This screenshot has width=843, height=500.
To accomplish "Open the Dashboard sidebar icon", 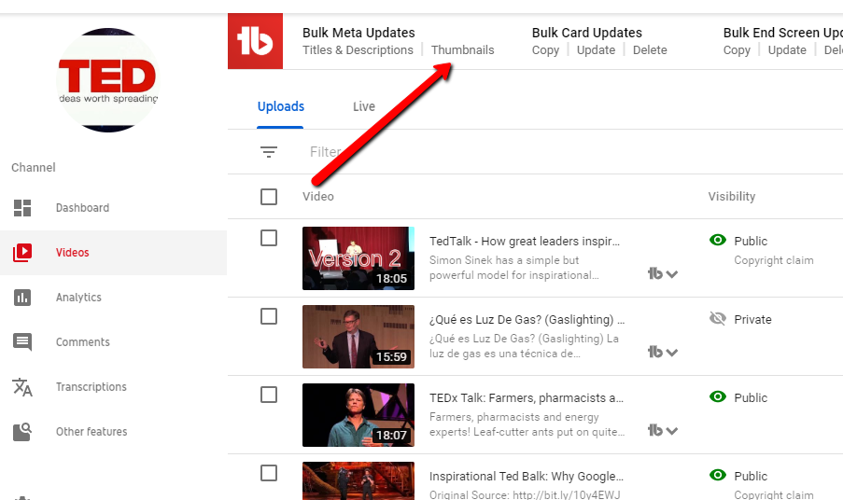I will tap(22, 208).
